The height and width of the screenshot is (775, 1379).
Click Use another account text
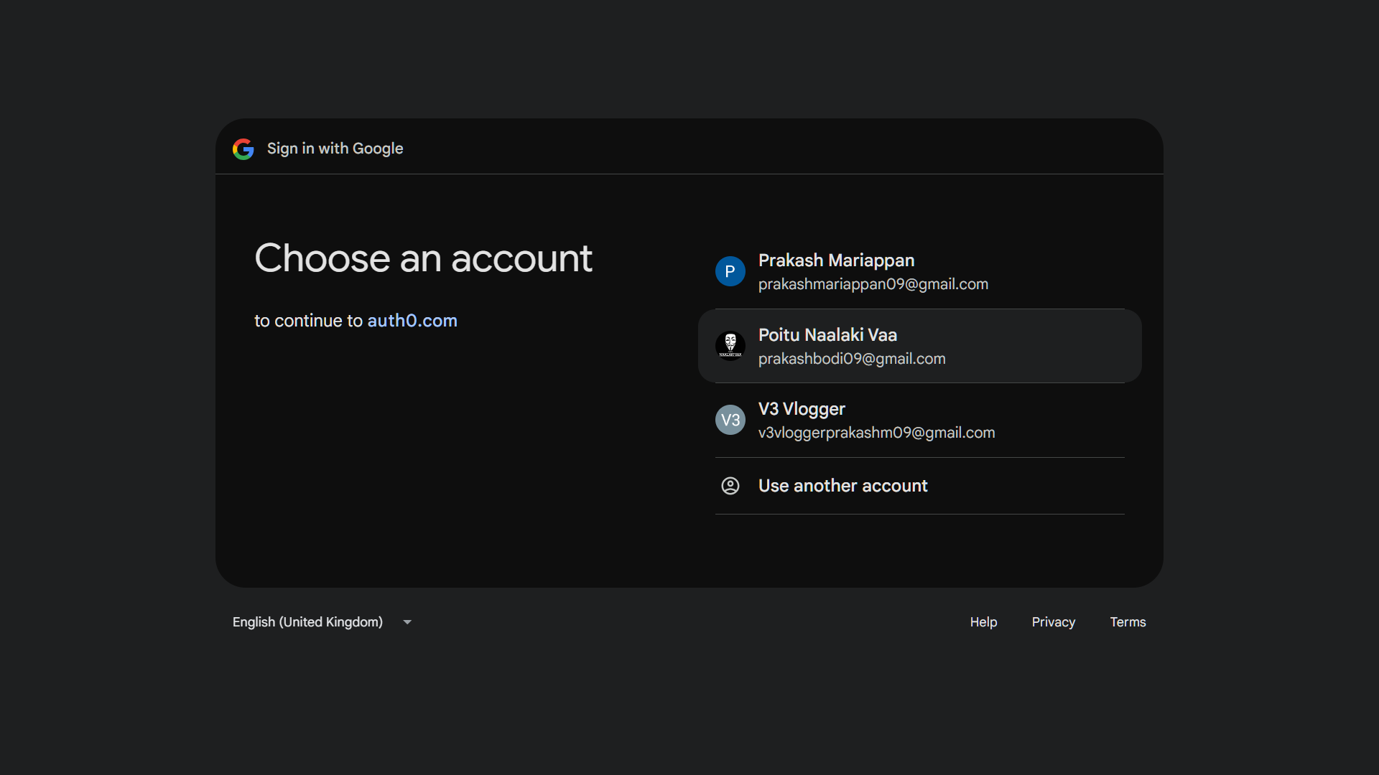pyautogui.click(x=842, y=486)
